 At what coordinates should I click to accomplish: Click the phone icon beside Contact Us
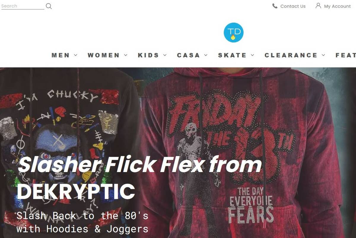(275, 6)
